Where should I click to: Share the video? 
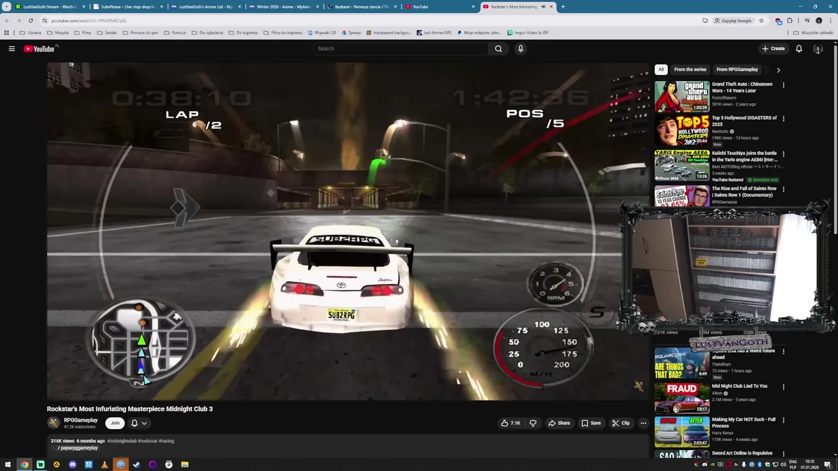pos(558,423)
